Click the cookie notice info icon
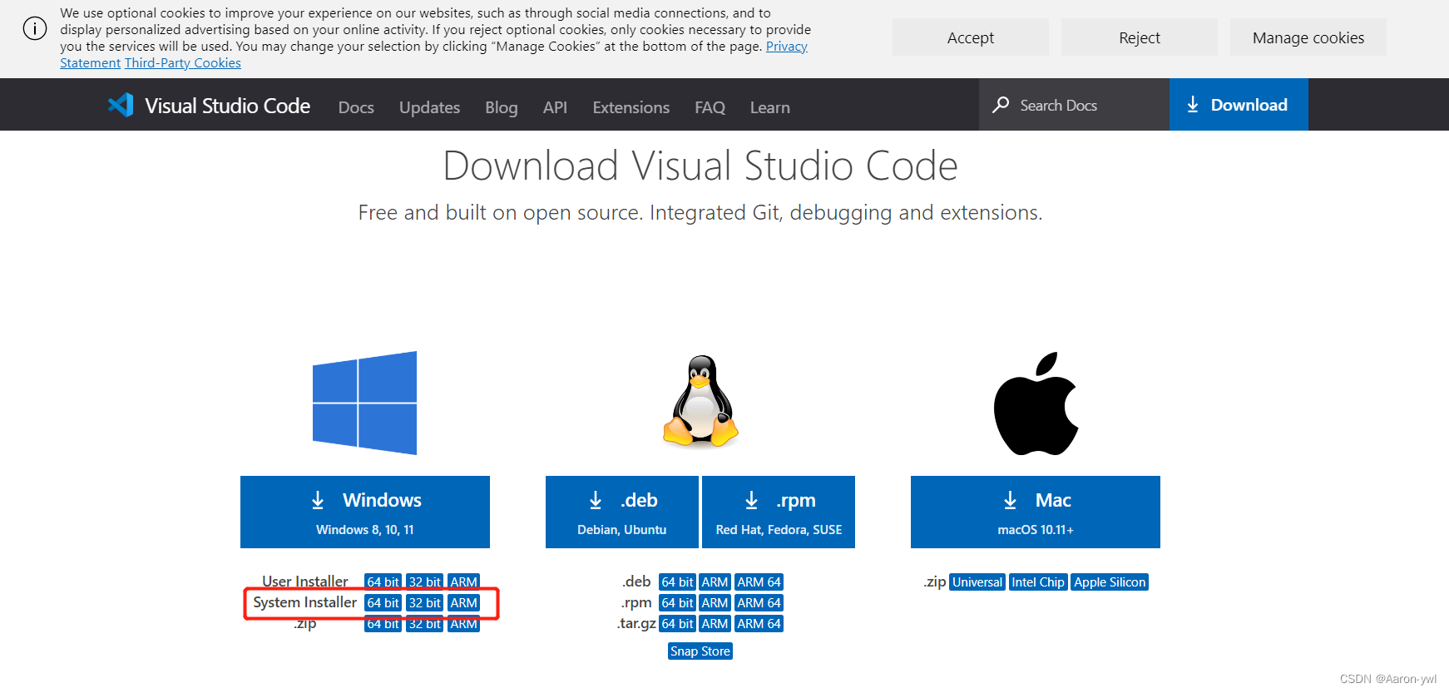 (35, 28)
